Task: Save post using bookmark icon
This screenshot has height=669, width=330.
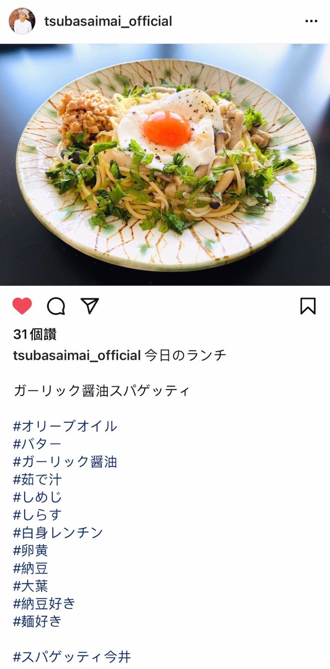Action: click(308, 306)
